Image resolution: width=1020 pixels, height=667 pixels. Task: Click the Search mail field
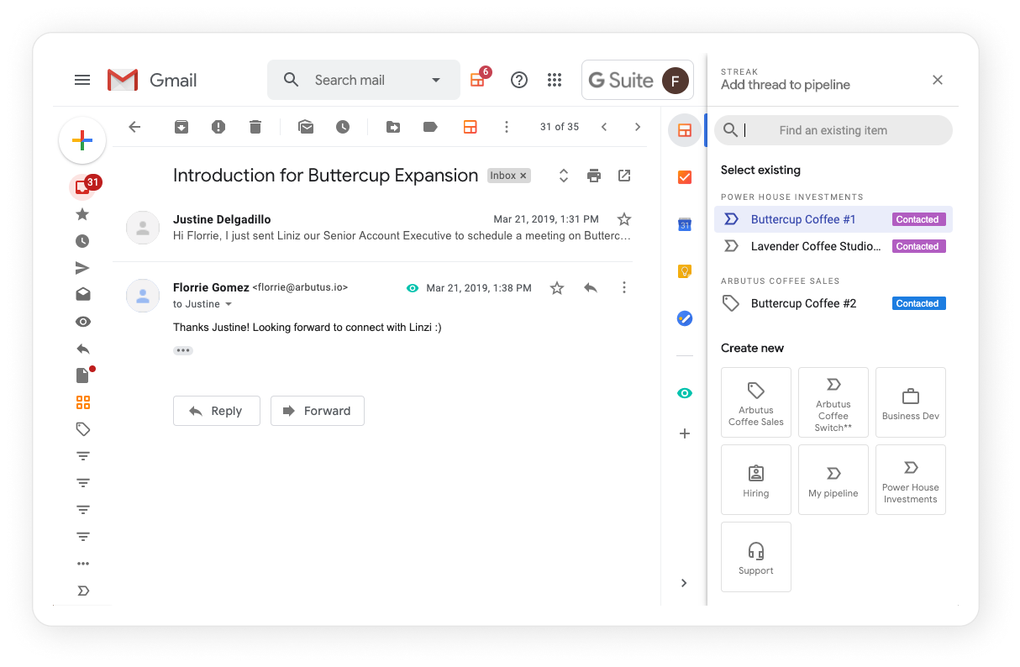364,80
